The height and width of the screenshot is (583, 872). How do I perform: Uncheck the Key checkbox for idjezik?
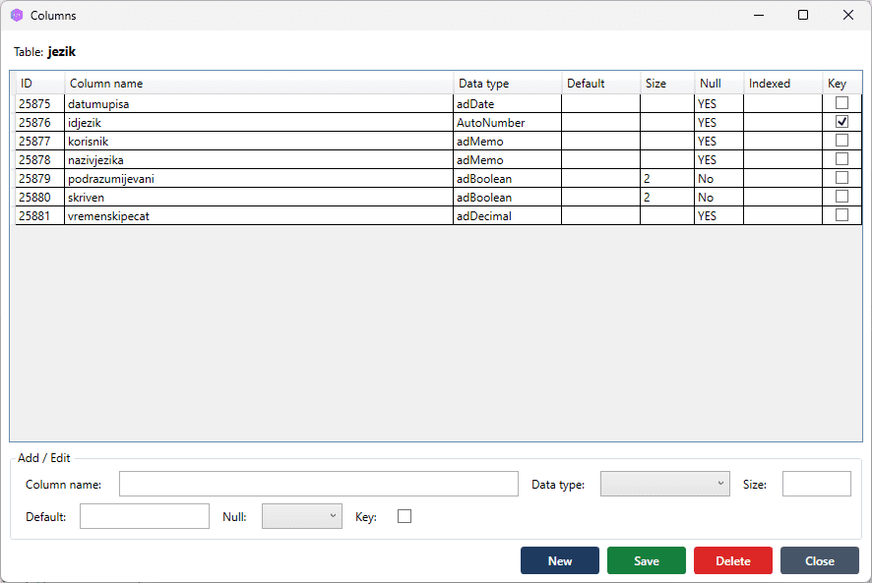point(842,122)
